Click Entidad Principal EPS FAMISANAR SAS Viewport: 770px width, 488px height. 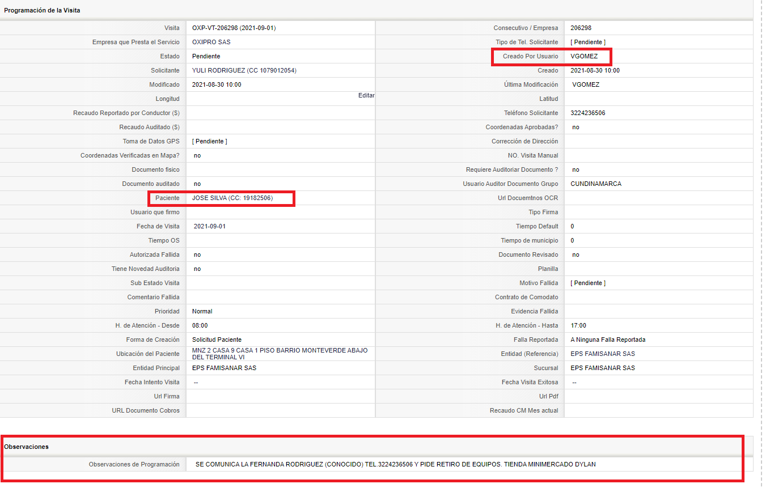[225, 368]
